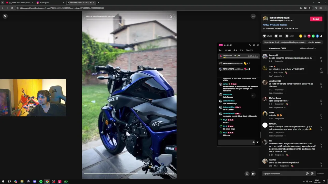Share the video via WhatsApp icon
This screenshot has height=184, width=328.
click(x=313, y=36)
